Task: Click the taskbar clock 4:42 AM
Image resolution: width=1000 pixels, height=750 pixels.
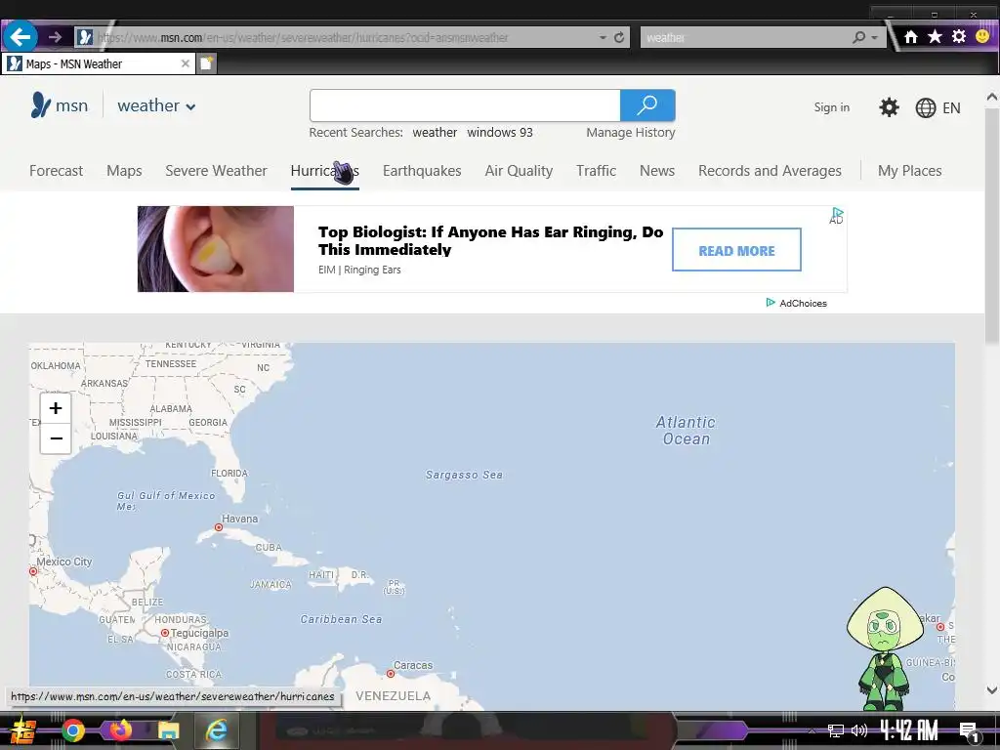Action: [909, 730]
